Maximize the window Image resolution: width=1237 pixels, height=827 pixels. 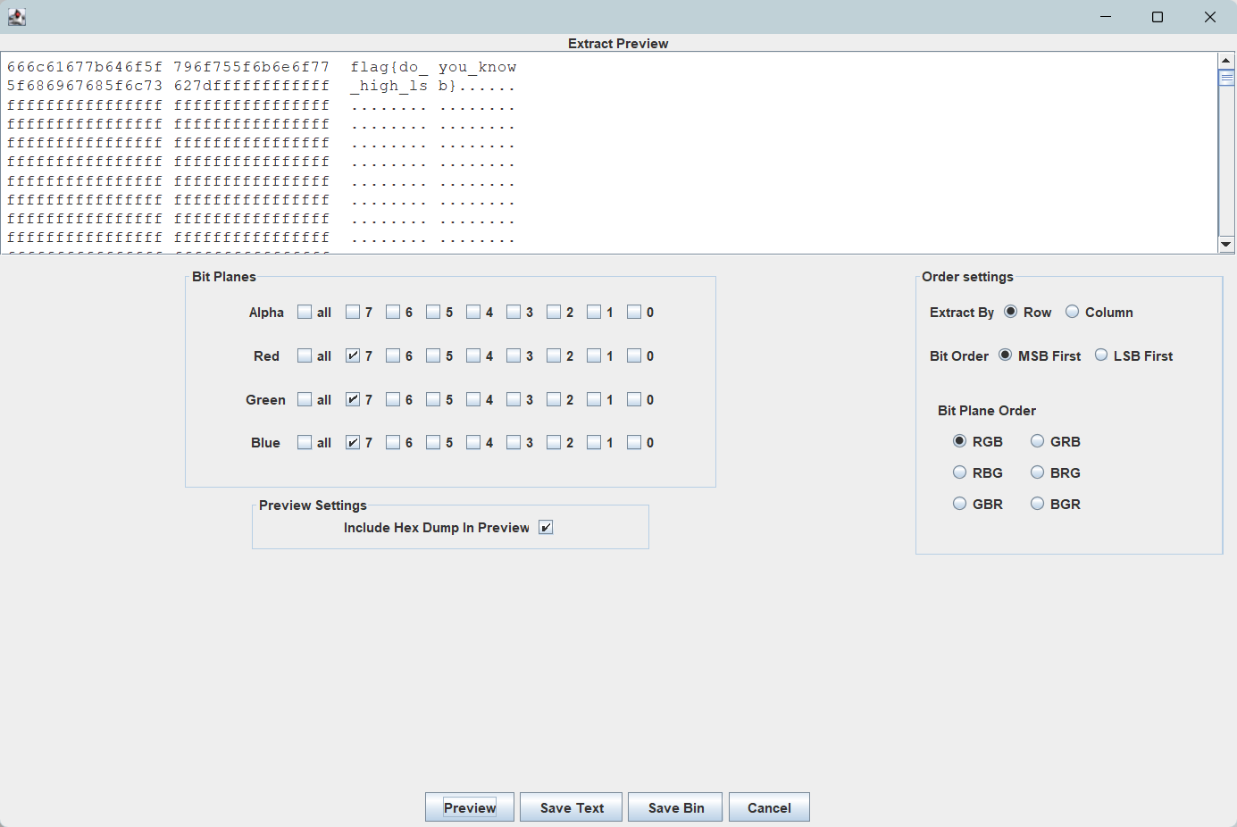click(x=1158, y=17)
